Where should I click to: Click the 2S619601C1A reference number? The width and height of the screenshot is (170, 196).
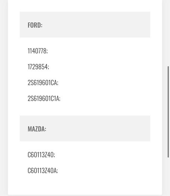tap(44, 99)
